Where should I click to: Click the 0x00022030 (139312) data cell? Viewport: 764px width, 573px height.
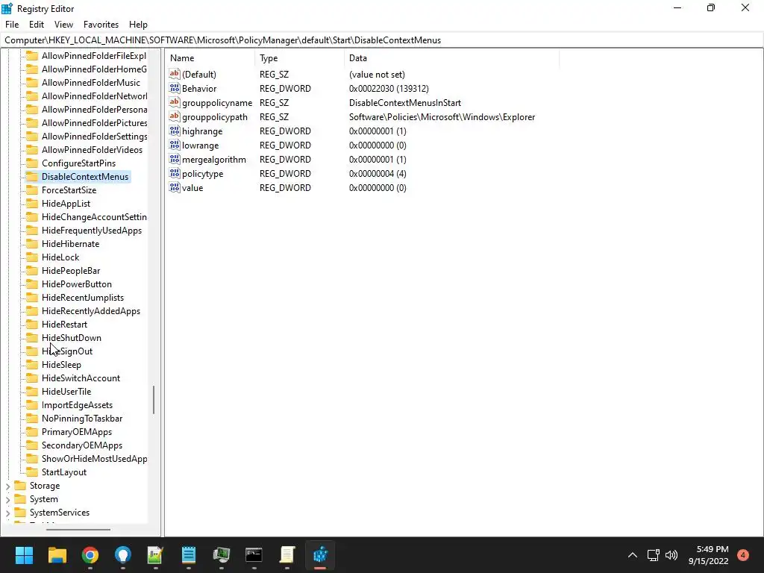point(389,89)
